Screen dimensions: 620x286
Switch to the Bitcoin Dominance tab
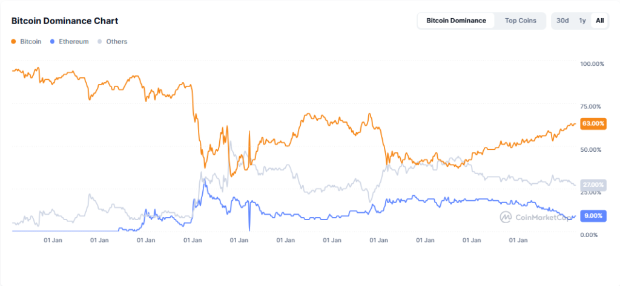[456, 21]
